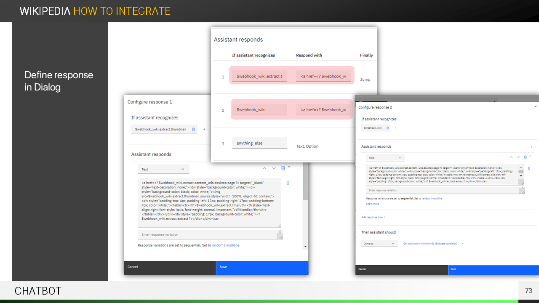Screen dimensions: 539x303
Task: Delete the $webhook_wiki condition in response 2
Action: click(388, 128)
